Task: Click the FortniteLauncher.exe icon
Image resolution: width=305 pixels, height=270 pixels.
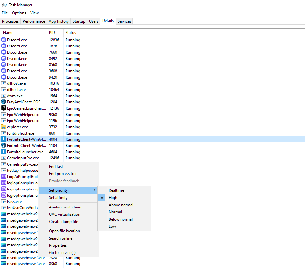Action: pyautogui.click(x=4, y=152)
